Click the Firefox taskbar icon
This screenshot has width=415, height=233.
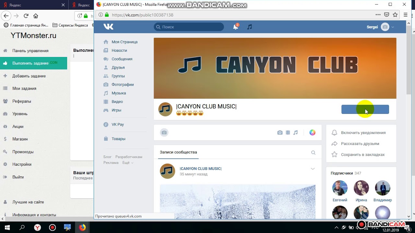pyautogui.click(x=83, y=227)
